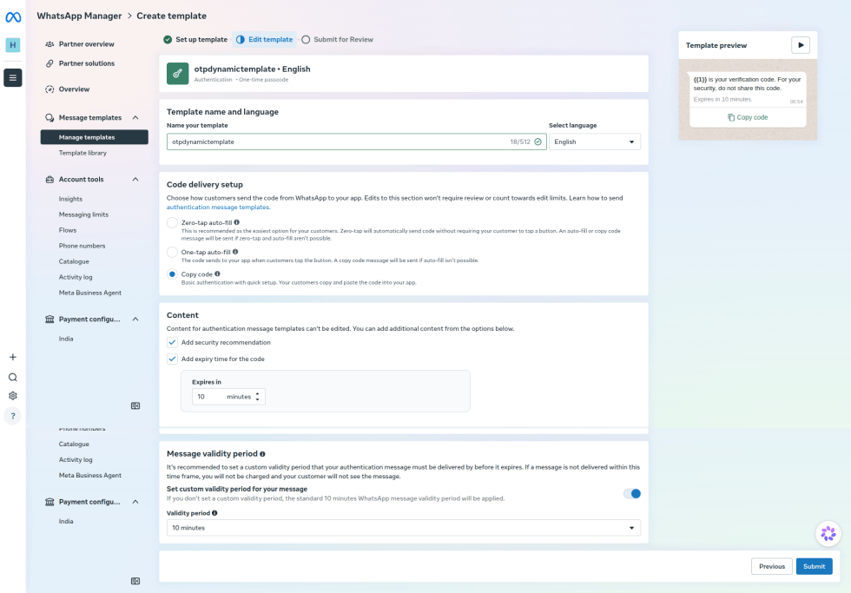Open Insights under Account tools
Screen dimensions: 851x593
[x=70, y=199]
